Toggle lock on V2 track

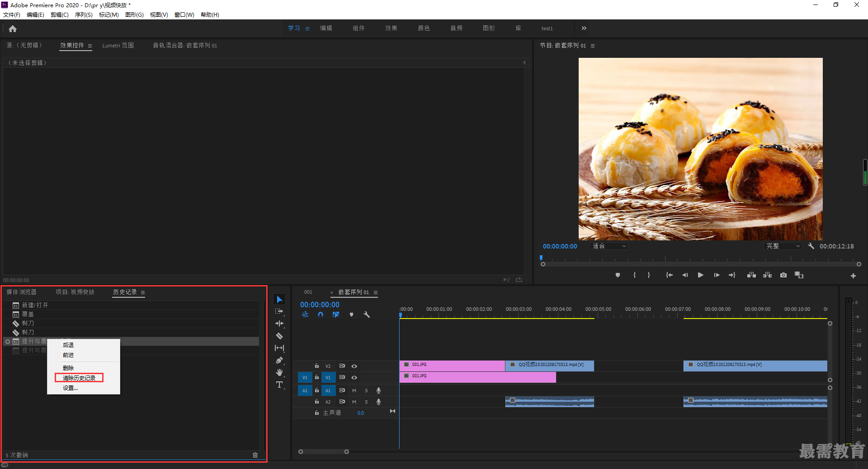coord(317,366)
